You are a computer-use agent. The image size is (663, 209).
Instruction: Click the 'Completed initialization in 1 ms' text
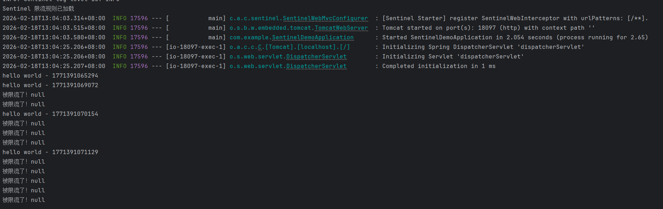click(x=439, y=66)
